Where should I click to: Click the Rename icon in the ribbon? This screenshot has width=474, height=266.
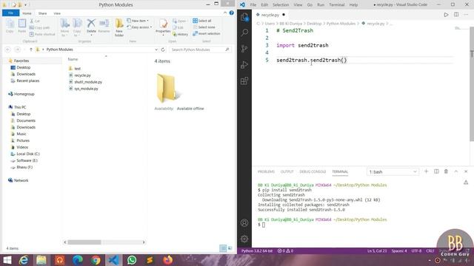(104, 26)
